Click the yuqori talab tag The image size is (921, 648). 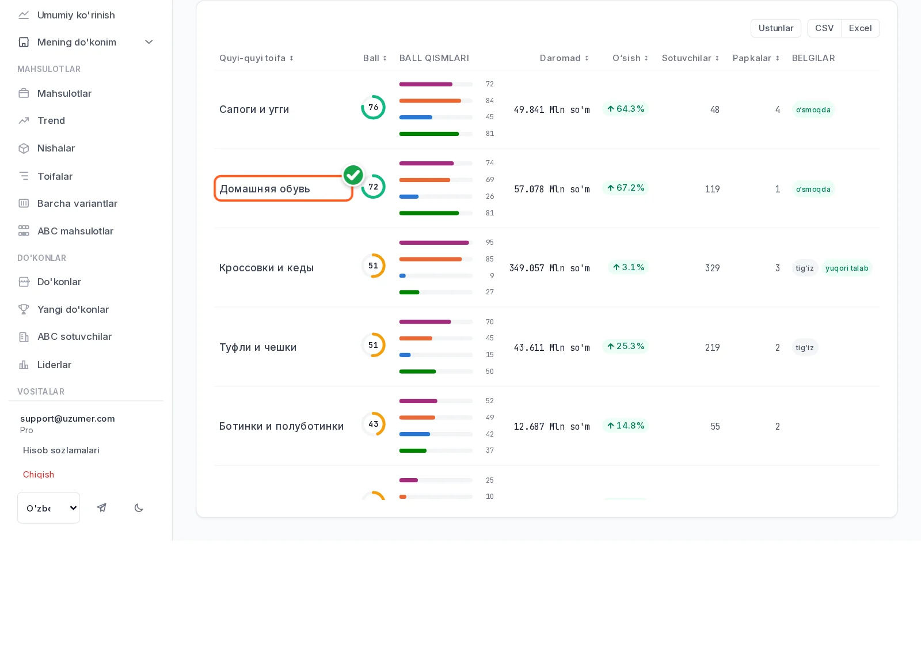click(x=847, y=268)
